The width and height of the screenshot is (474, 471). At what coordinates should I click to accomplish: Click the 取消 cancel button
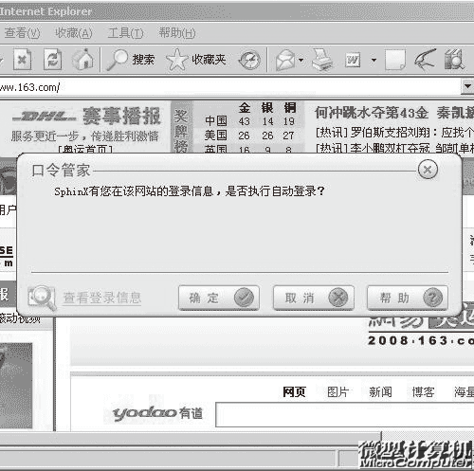click(314, 298)
